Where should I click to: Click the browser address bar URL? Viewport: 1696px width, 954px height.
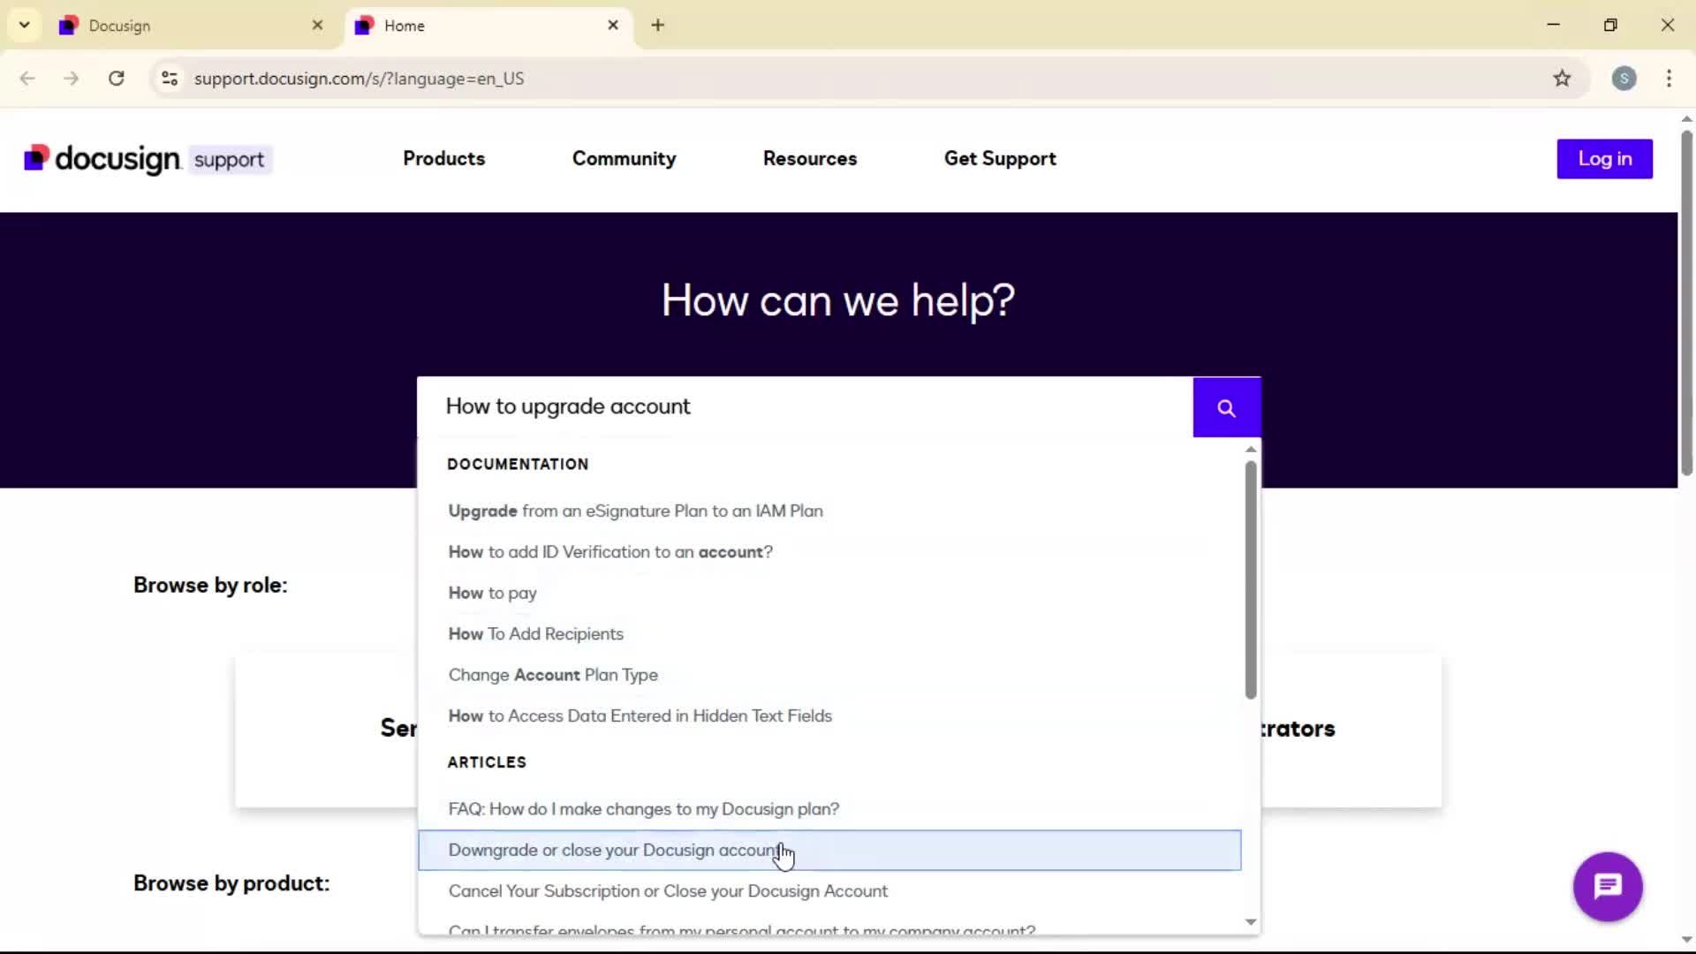[359, 79]
